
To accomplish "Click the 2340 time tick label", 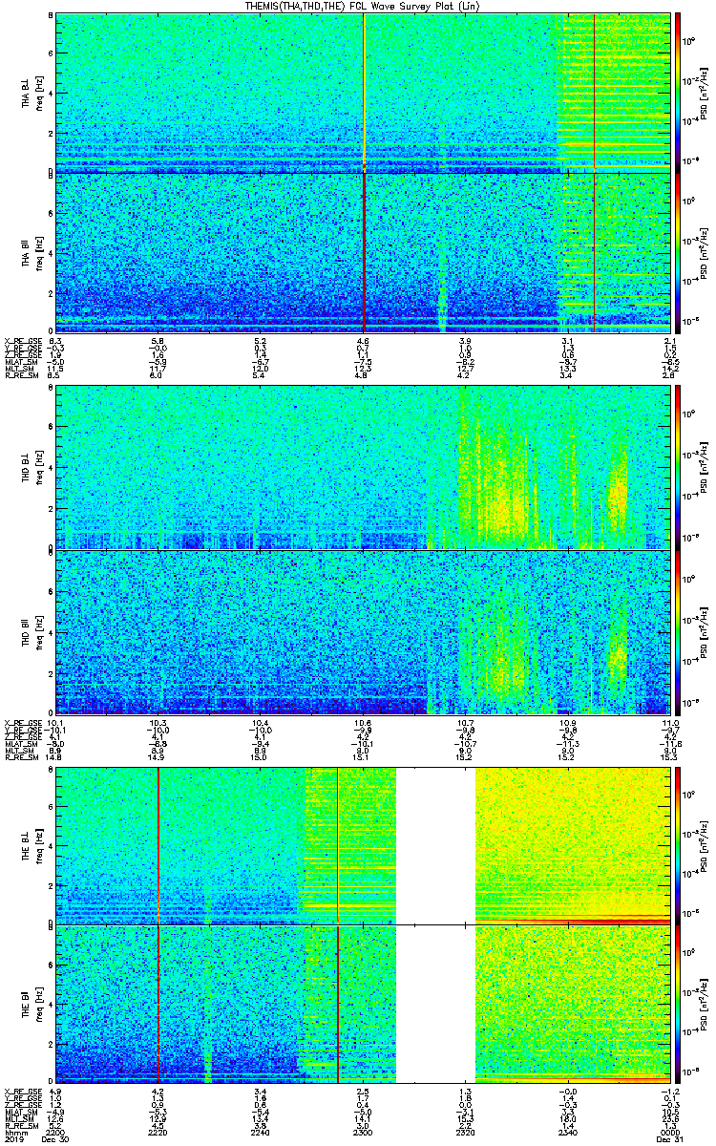I will (x=568, y=1133).
